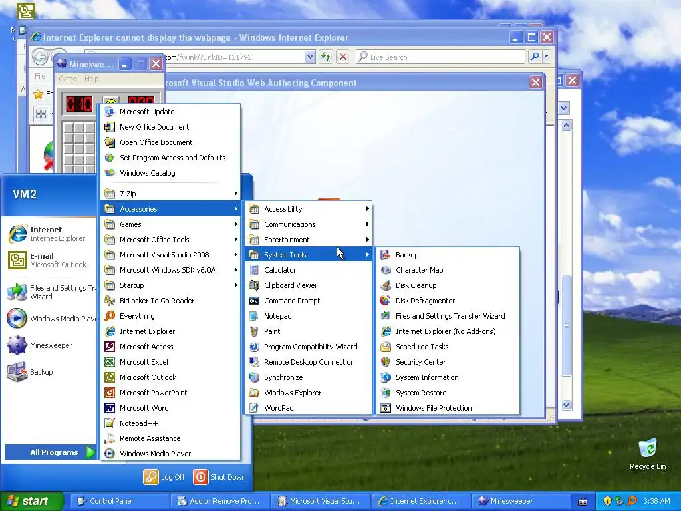Open BitLocker To Go Reader
Viewport: 681px width, 511px height.
pyautogui.click(x=170, y=301)
